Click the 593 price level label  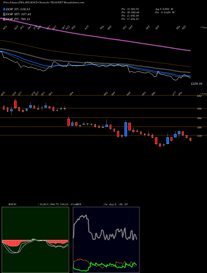[x=199, y=109]
